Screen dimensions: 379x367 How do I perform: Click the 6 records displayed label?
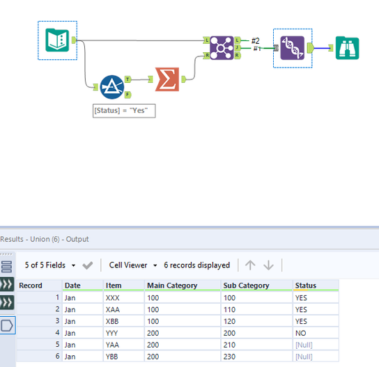[196, 265]
